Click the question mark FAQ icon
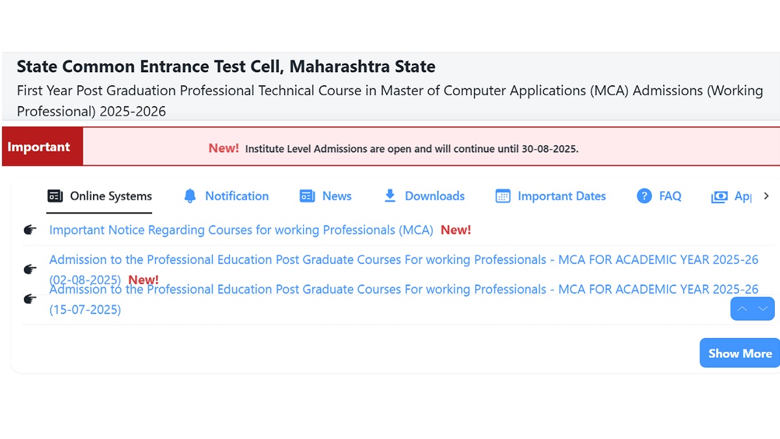The image size is (780, 439). pyautogui.click(x=644, y=196)
